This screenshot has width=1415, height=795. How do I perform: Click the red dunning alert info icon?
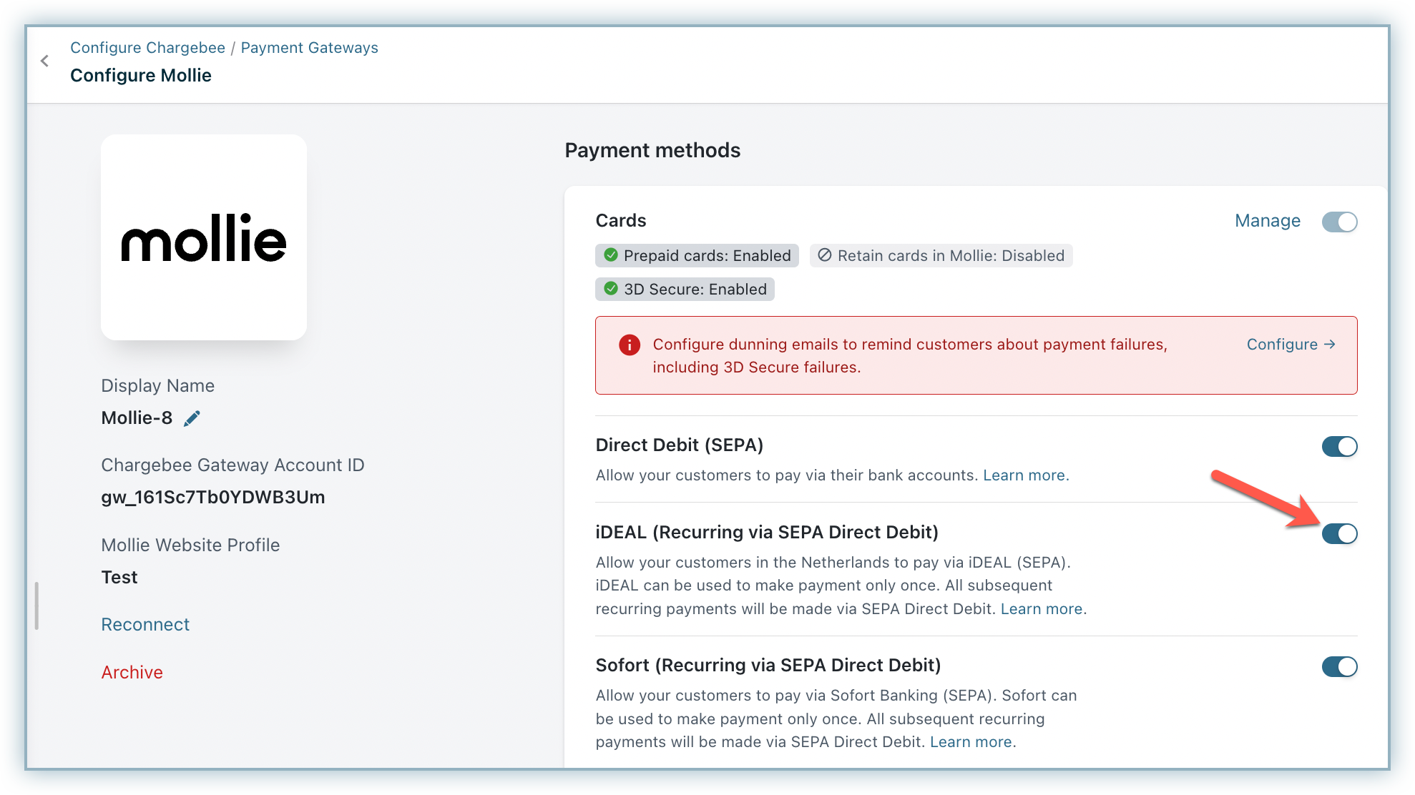[629, 345]
